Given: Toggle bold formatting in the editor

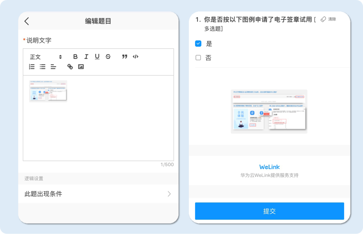Looking at the screenshot, I should pyautogui.click(x=75, y=57).
